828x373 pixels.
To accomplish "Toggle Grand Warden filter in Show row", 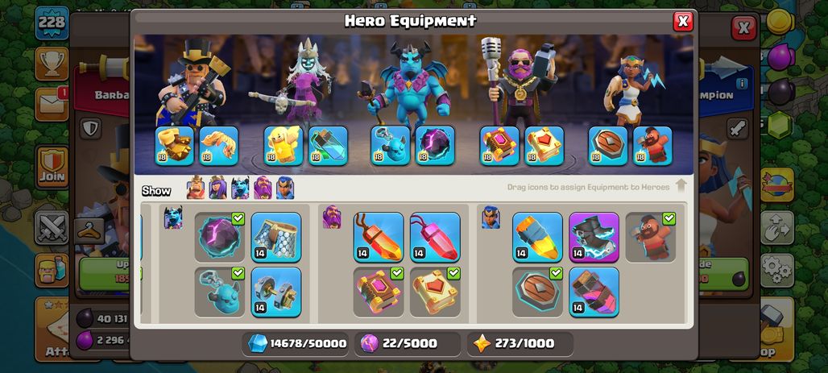I will (x=263, y=188).
